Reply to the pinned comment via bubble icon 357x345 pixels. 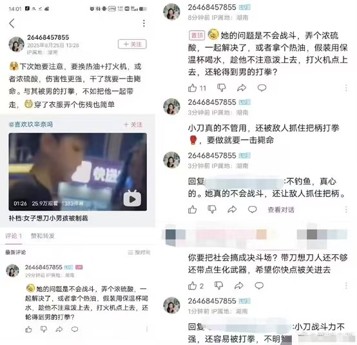coord(262,88)
